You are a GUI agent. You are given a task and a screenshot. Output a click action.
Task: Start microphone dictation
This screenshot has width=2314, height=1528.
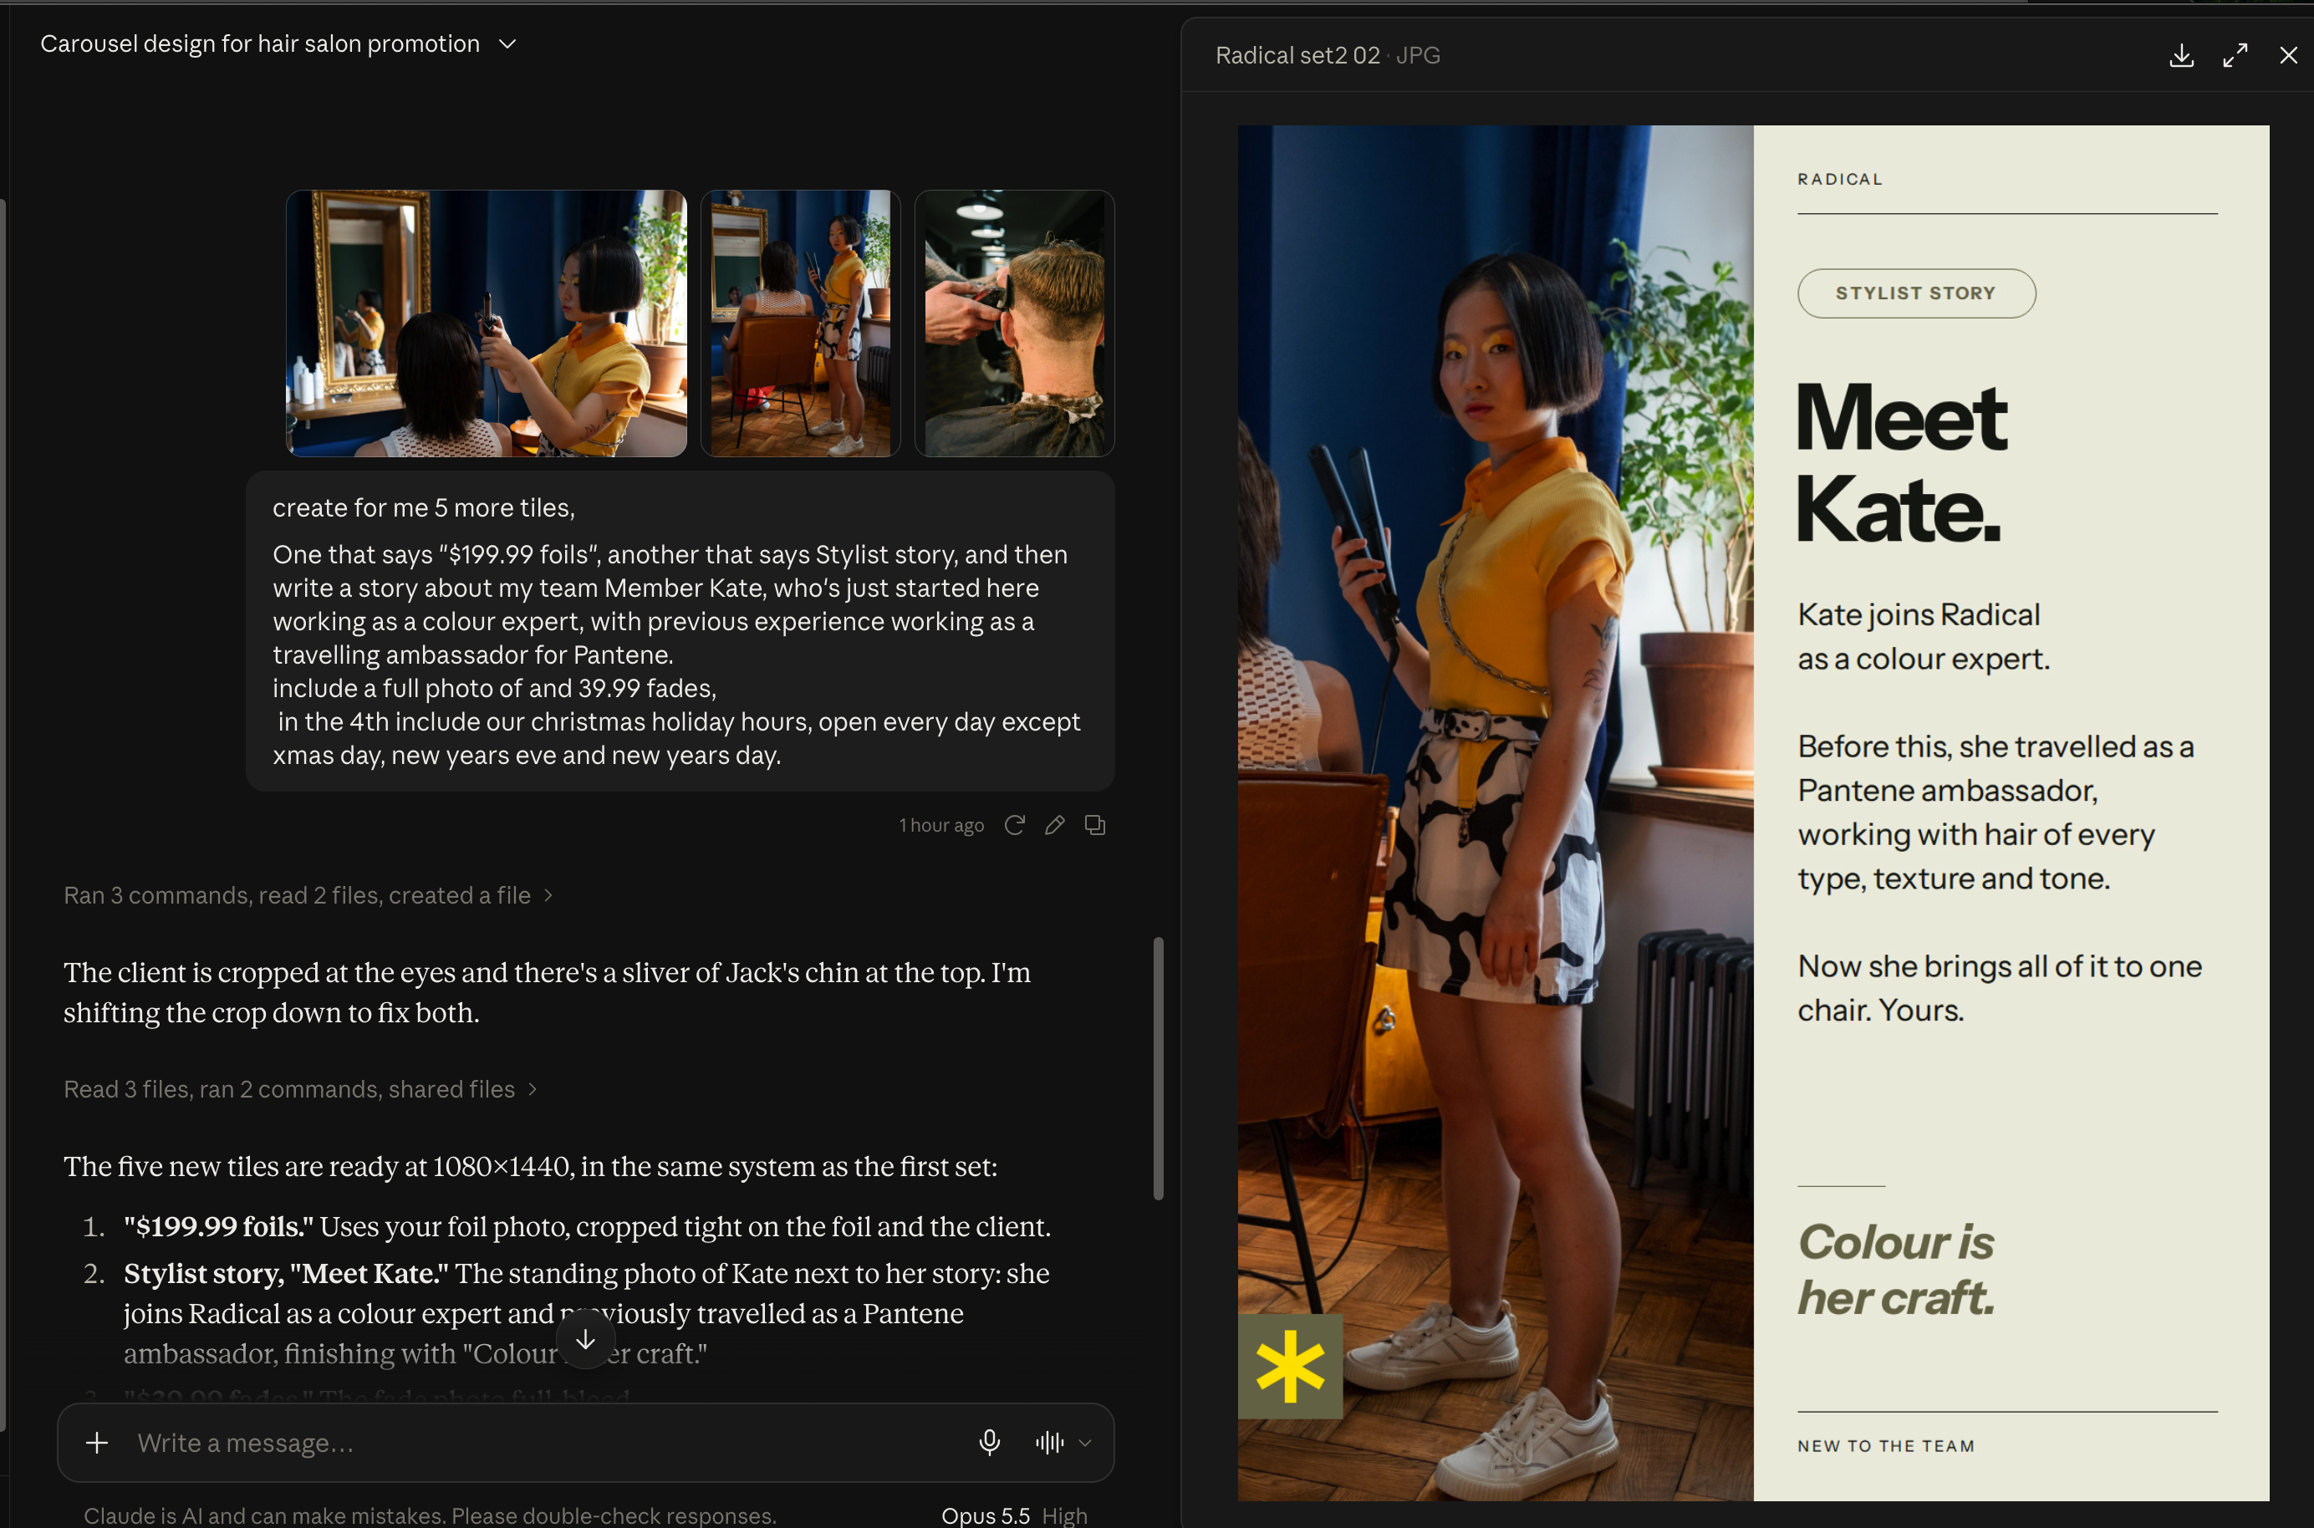point(989,1442)
